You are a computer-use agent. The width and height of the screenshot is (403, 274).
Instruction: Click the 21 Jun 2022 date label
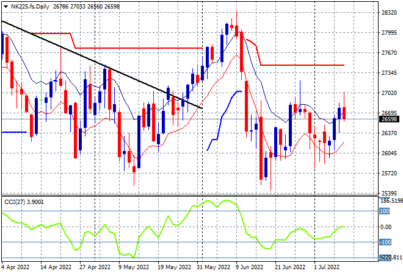point(290,267)
